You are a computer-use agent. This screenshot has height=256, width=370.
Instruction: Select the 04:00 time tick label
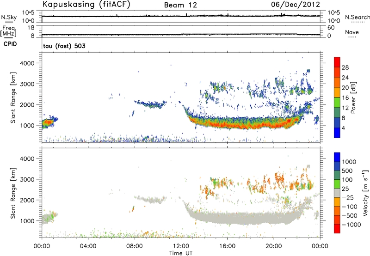[x=88, y=246]
